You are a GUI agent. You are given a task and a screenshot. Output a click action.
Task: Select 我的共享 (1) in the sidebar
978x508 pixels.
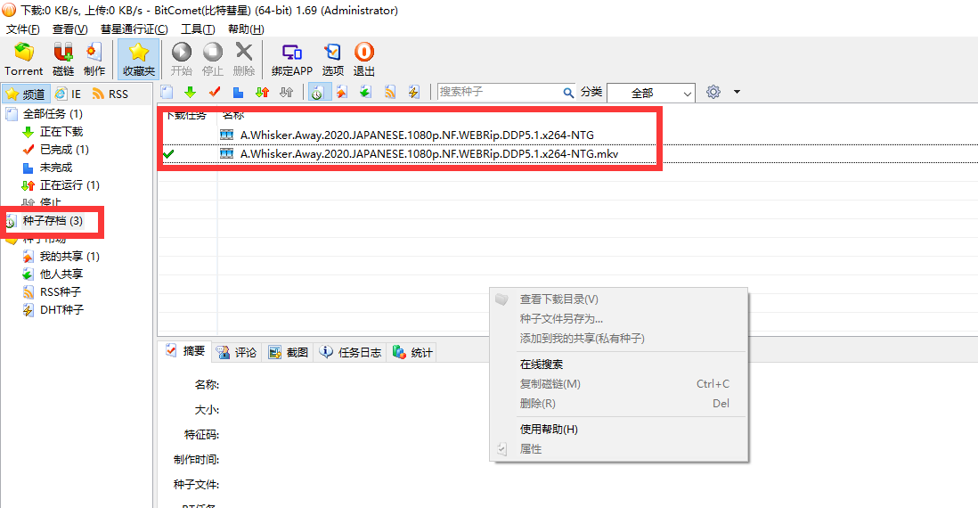(69, 257)
